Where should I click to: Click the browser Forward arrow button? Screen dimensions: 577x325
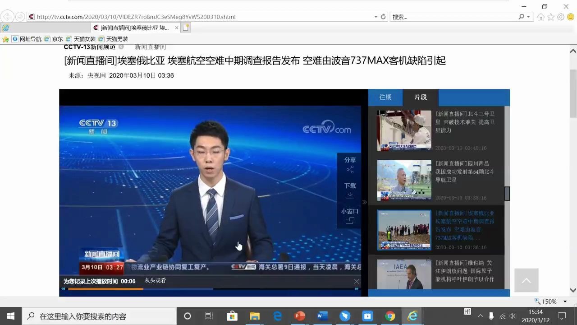point(20,17)
